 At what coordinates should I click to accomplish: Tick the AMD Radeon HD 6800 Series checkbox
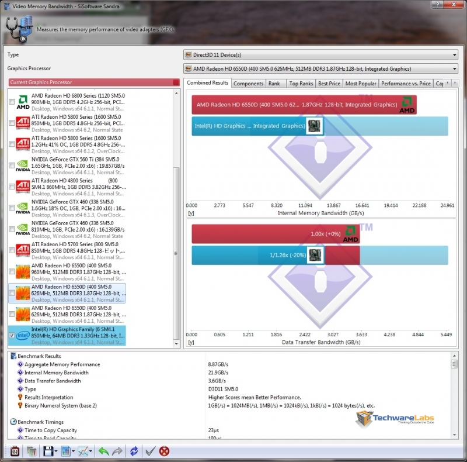coord(12,102)
